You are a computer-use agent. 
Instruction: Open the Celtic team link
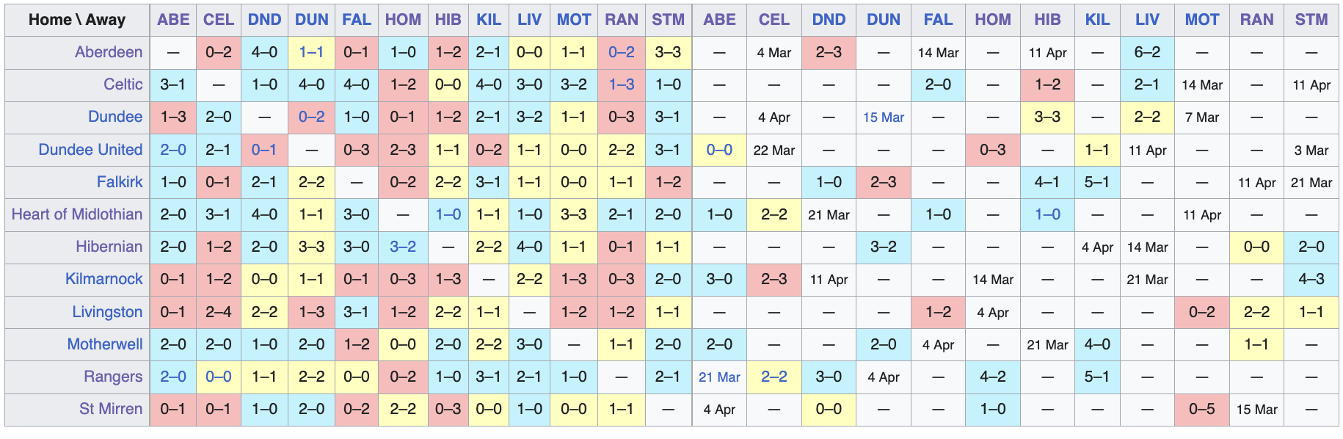tap(123, 84)
